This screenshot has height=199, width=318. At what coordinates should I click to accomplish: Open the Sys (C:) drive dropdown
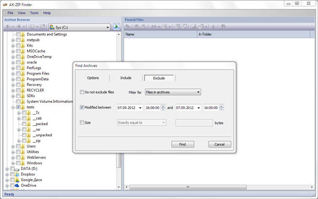tap(79, 27)
